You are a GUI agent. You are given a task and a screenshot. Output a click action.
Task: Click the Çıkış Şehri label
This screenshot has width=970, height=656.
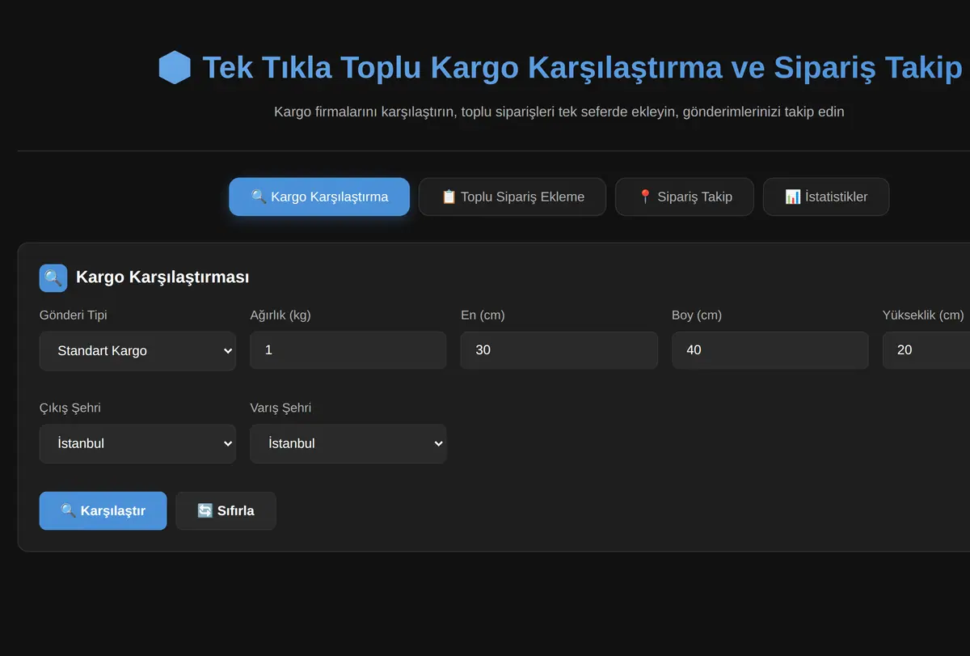[x=70, y=408]
